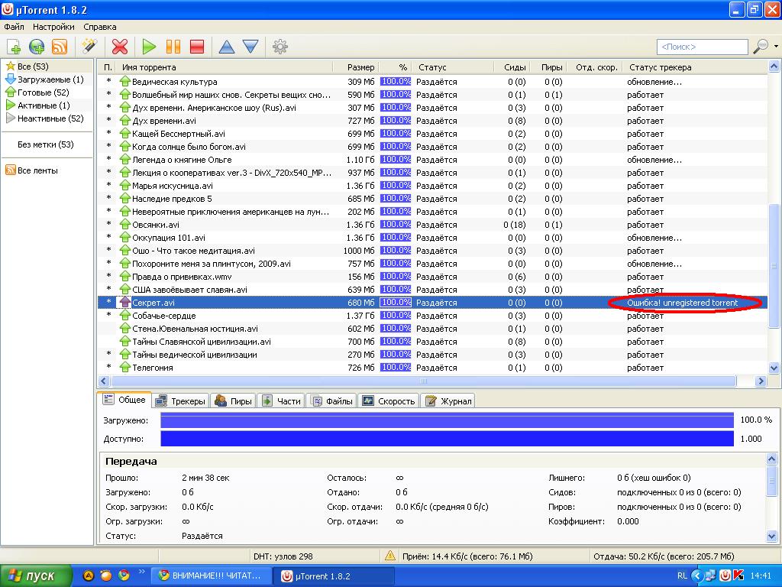Select Загружаемые (1) category in sidebar
782x587 pixels.
[x=50, y=79]
